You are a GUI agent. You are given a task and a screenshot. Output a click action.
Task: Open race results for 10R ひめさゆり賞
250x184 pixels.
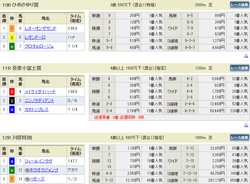pyautogui.click(x=239, y=5)
